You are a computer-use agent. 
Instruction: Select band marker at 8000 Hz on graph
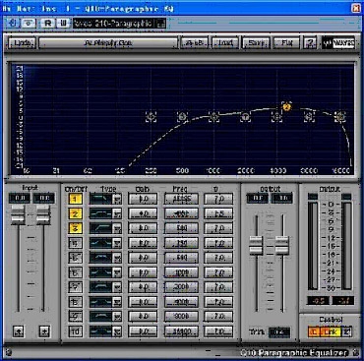pyautogui.click(x=309, y=116)
